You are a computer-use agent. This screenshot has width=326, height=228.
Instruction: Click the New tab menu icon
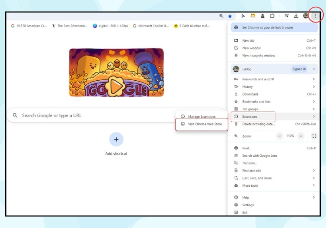coord(236,40)
